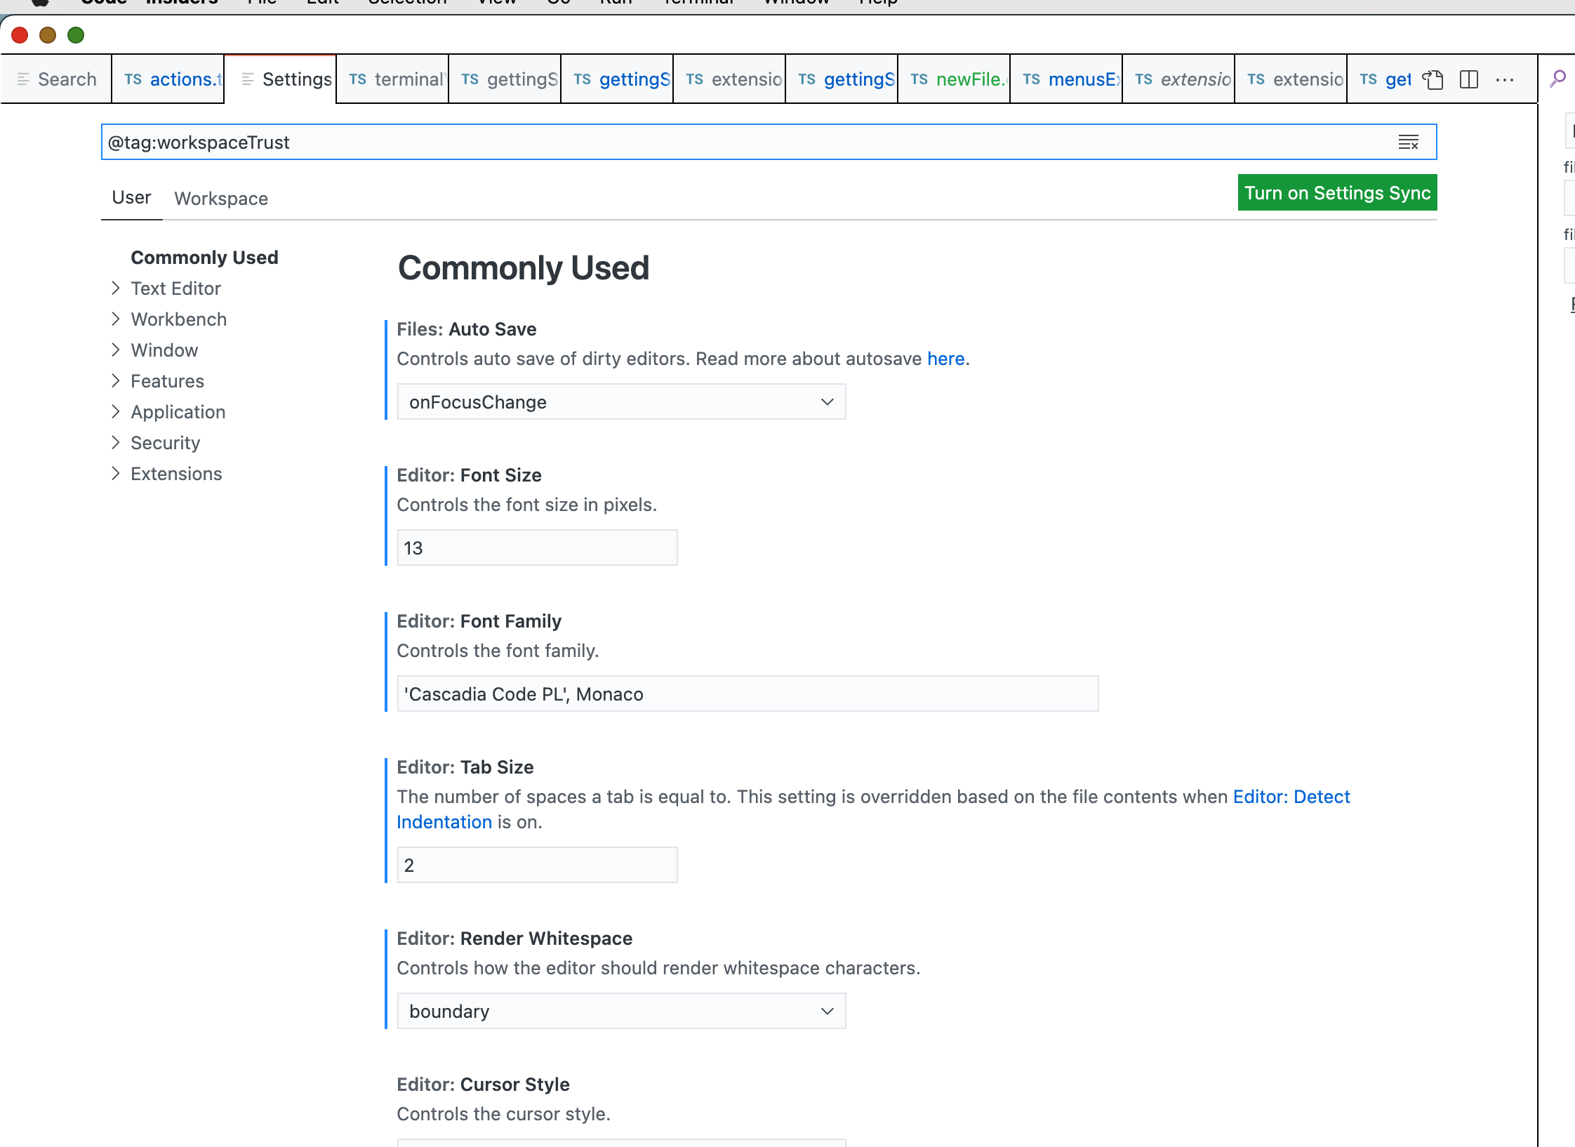
Task: Open the Files Auto Save dropdown
Action: pyautogui.click(x=621, y=402)
